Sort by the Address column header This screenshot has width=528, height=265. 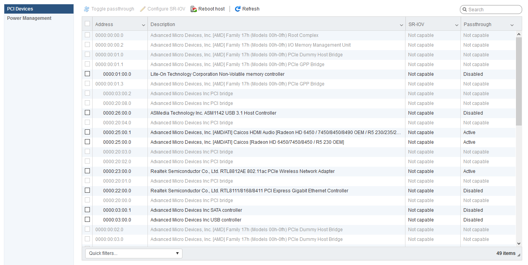pos(104,24)
